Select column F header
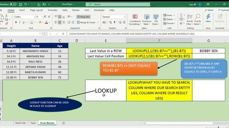This screenshot has height=128, width=229. click(x=159, y=41)
